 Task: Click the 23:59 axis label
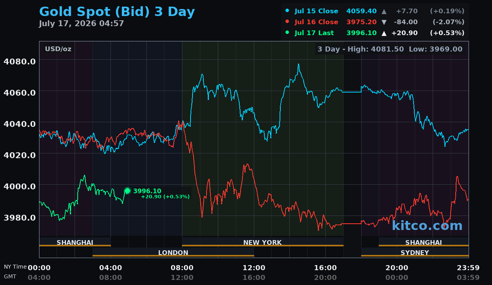click(468, 268)
